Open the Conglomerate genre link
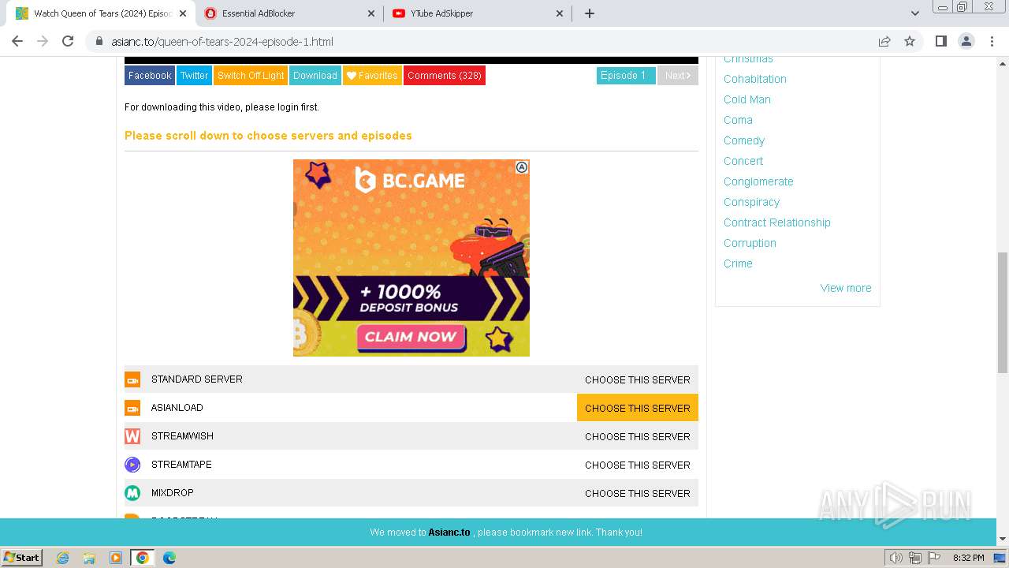The height and width of the screenshot is (568, 1009). coord(758,181)
